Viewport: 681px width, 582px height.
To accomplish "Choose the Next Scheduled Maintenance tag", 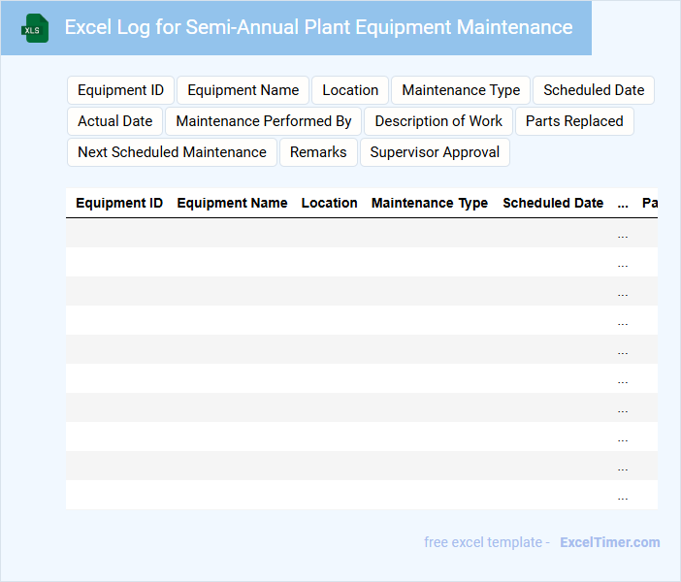I will 172,152.
